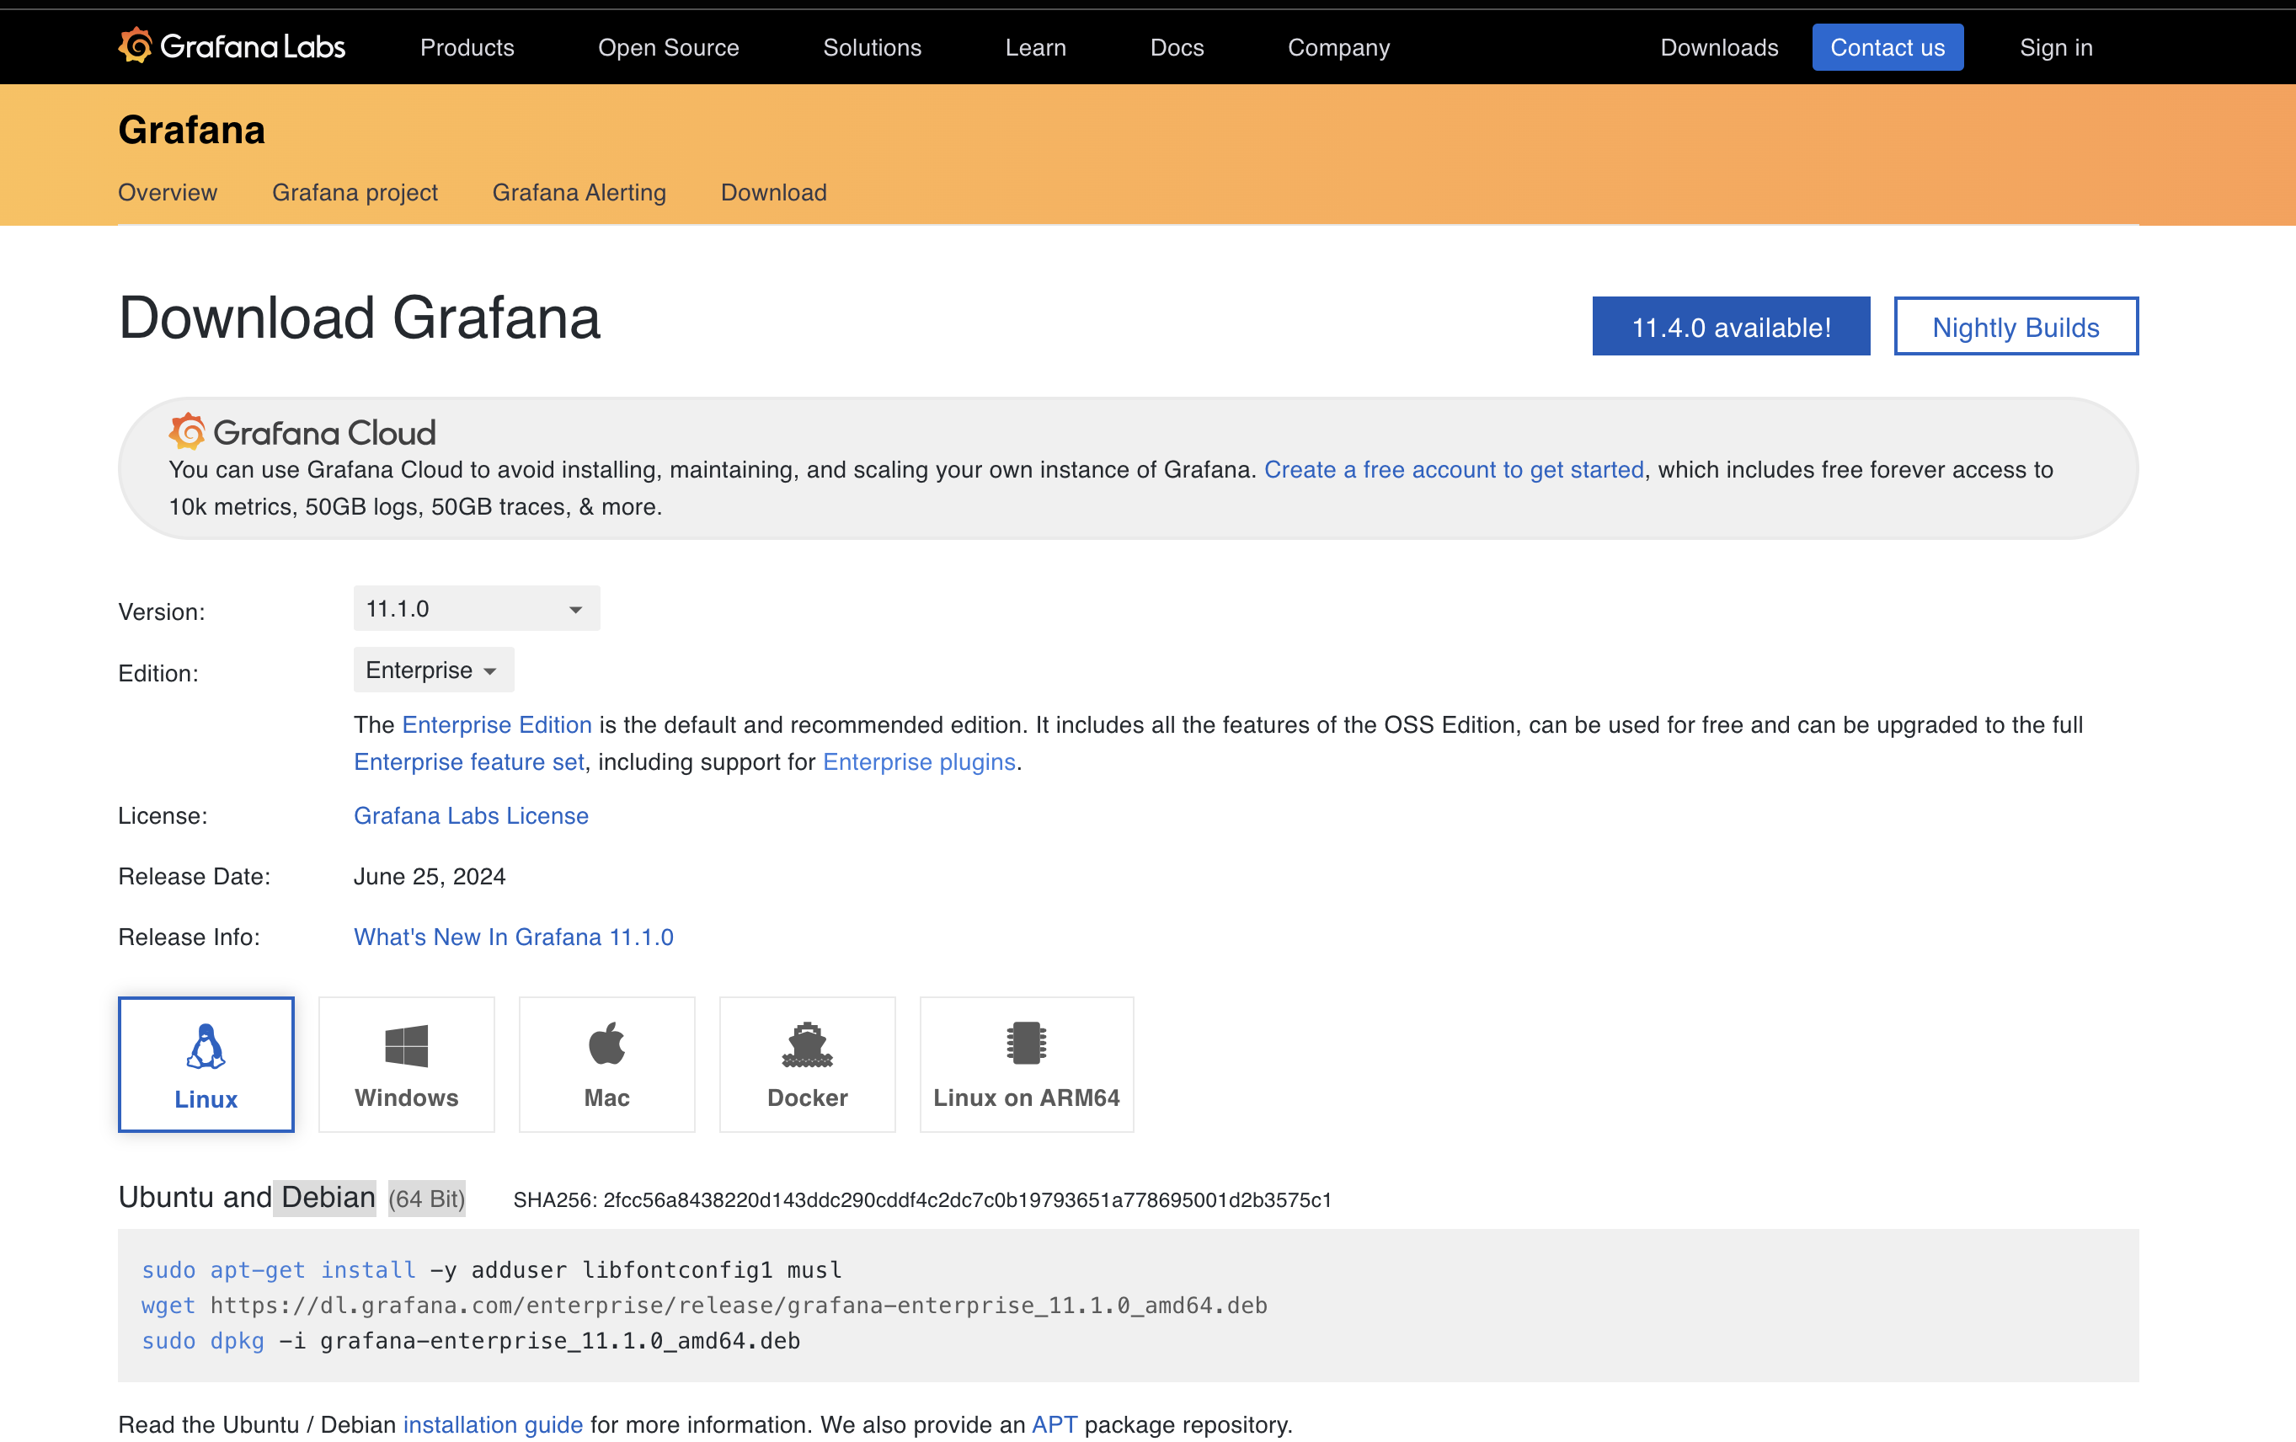Click the Grafana Labs logo

(x=232, y=46)
